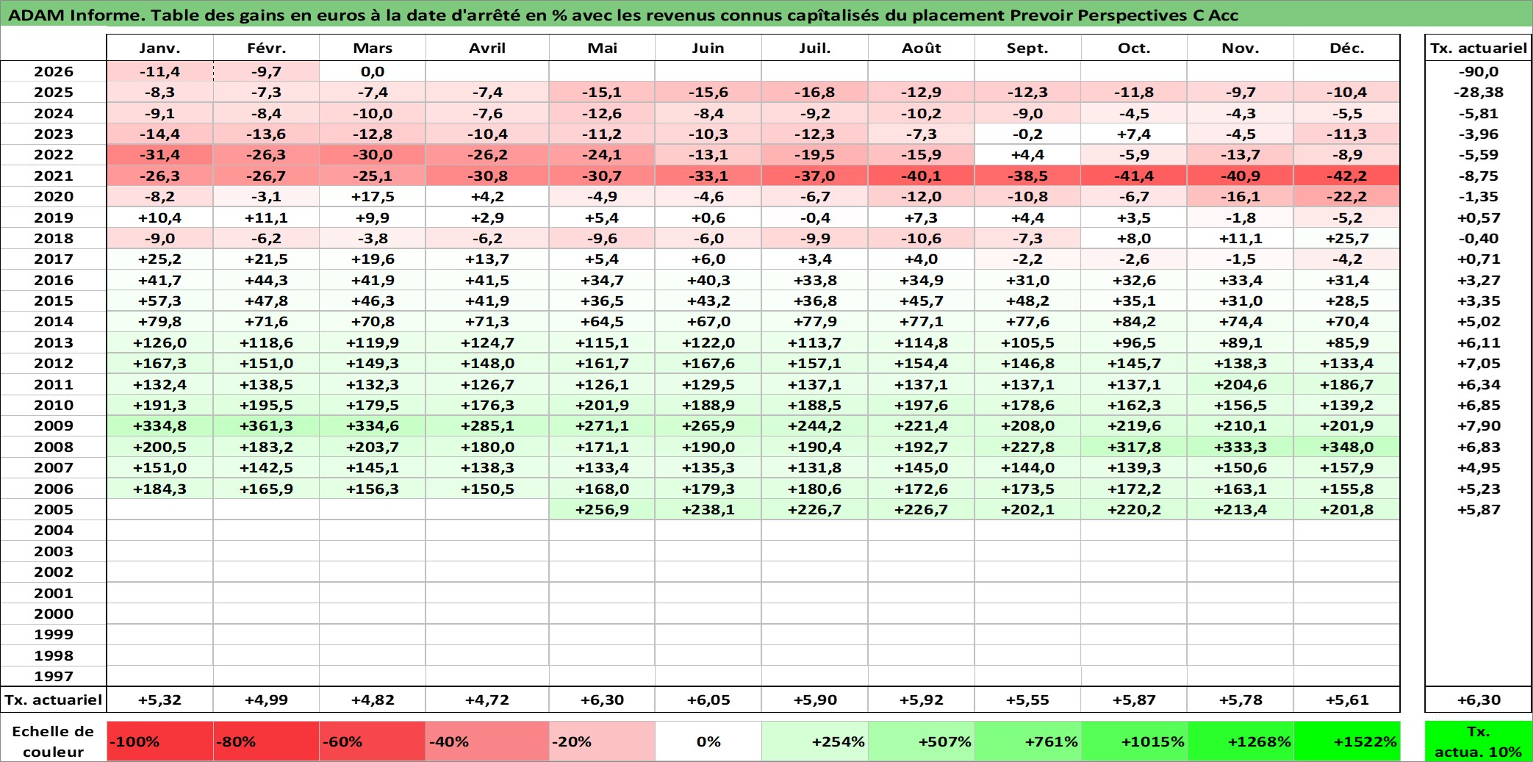Click the +5,87 actuarial rate for 2005
The image size is (1533, 762).
(x=1479, y=509)
